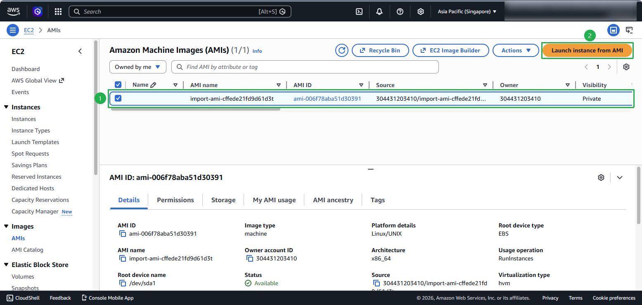The image size is (642, 305).
Task: Switch to My AMI usage tab
Action: point(274,200)
